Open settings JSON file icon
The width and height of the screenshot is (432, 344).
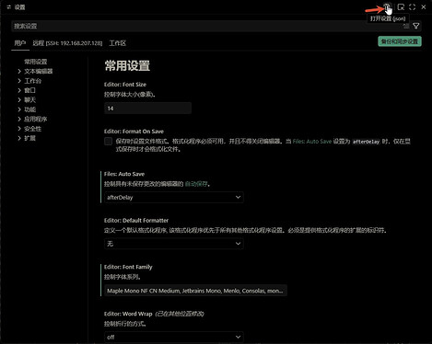[387, 6]
